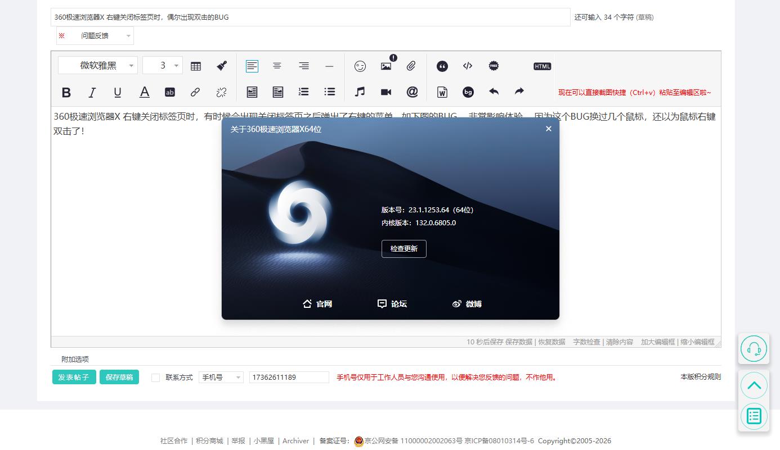
Task: Remove hyperlink with the unlink icon
Action: click(x=222, y=92)
